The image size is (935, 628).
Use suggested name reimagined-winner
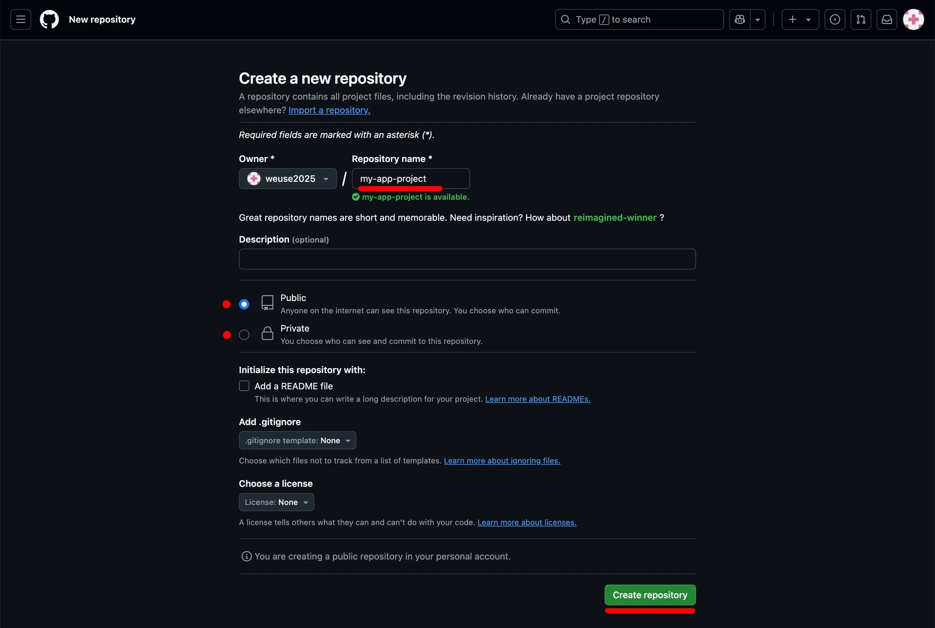tap(615, 217)
